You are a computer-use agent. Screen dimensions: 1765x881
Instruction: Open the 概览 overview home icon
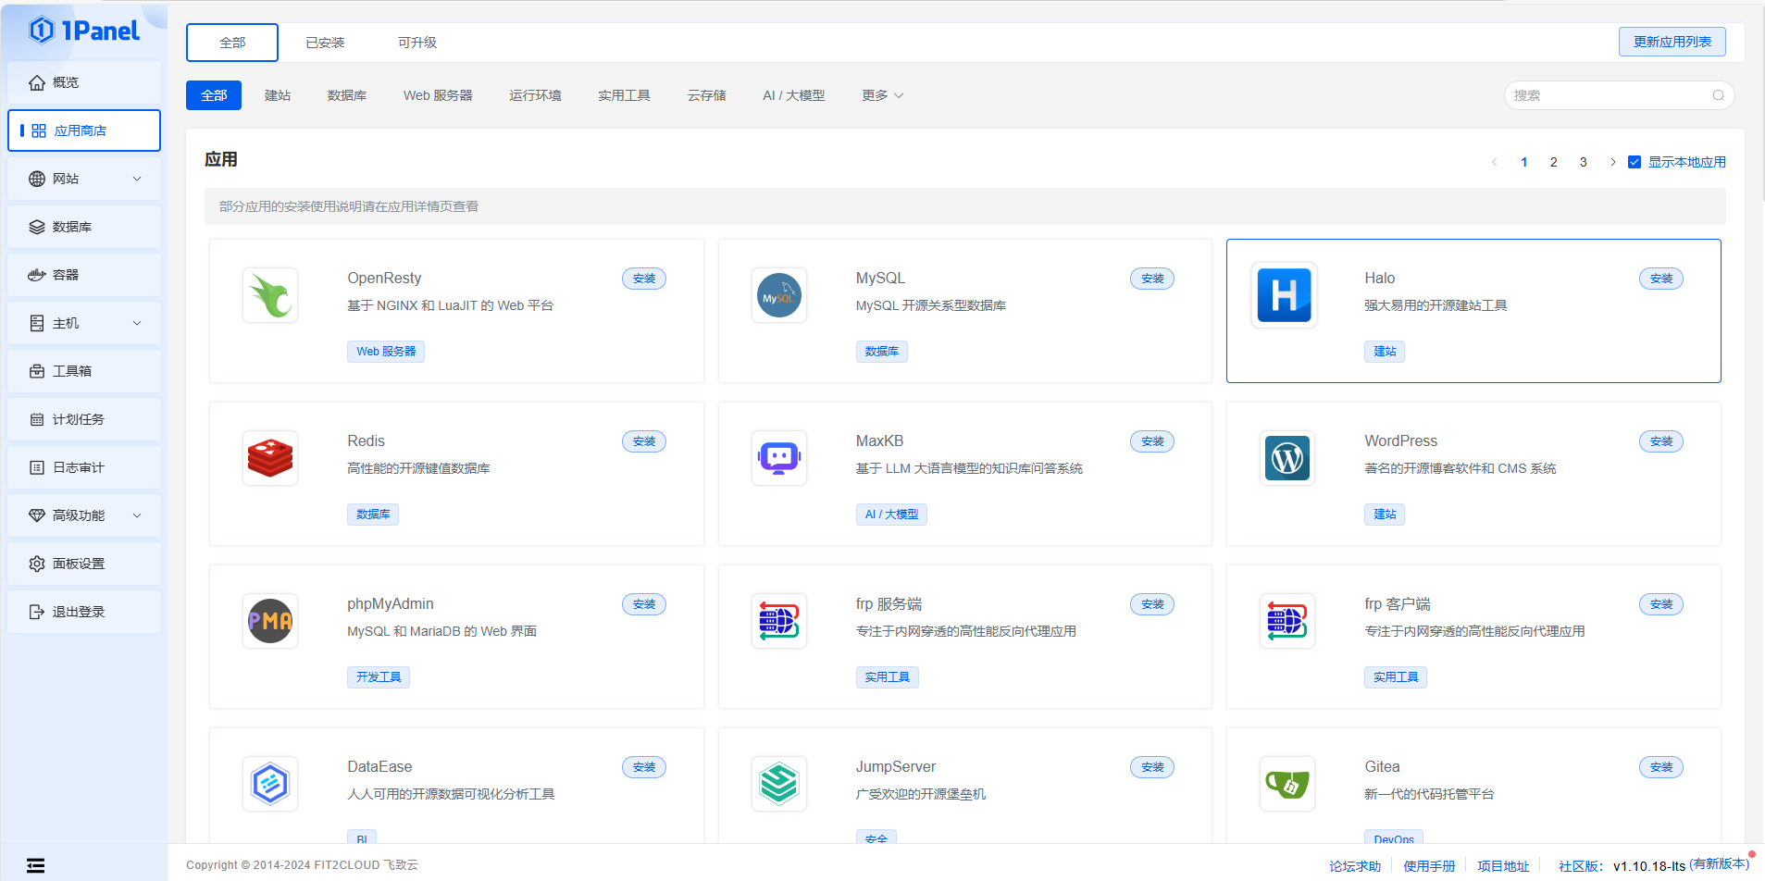tap(37, 82)
